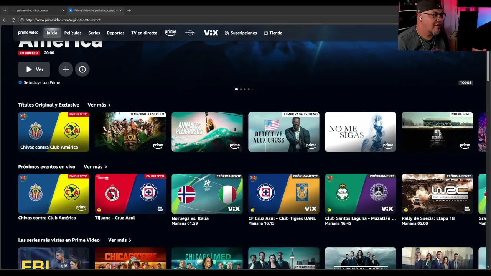
Task: Select the Inicio navigation tab
Action: click(x=52, y=33)
